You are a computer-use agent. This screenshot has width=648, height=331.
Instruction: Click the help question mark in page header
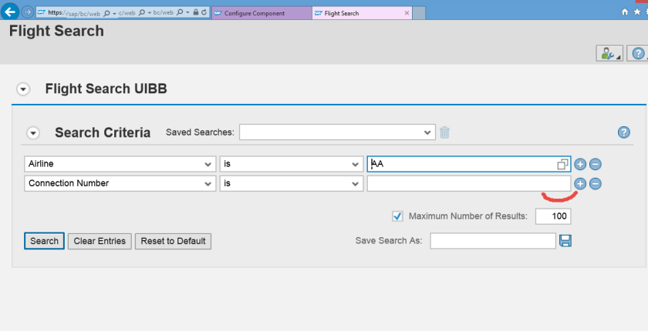pos(638,53)
